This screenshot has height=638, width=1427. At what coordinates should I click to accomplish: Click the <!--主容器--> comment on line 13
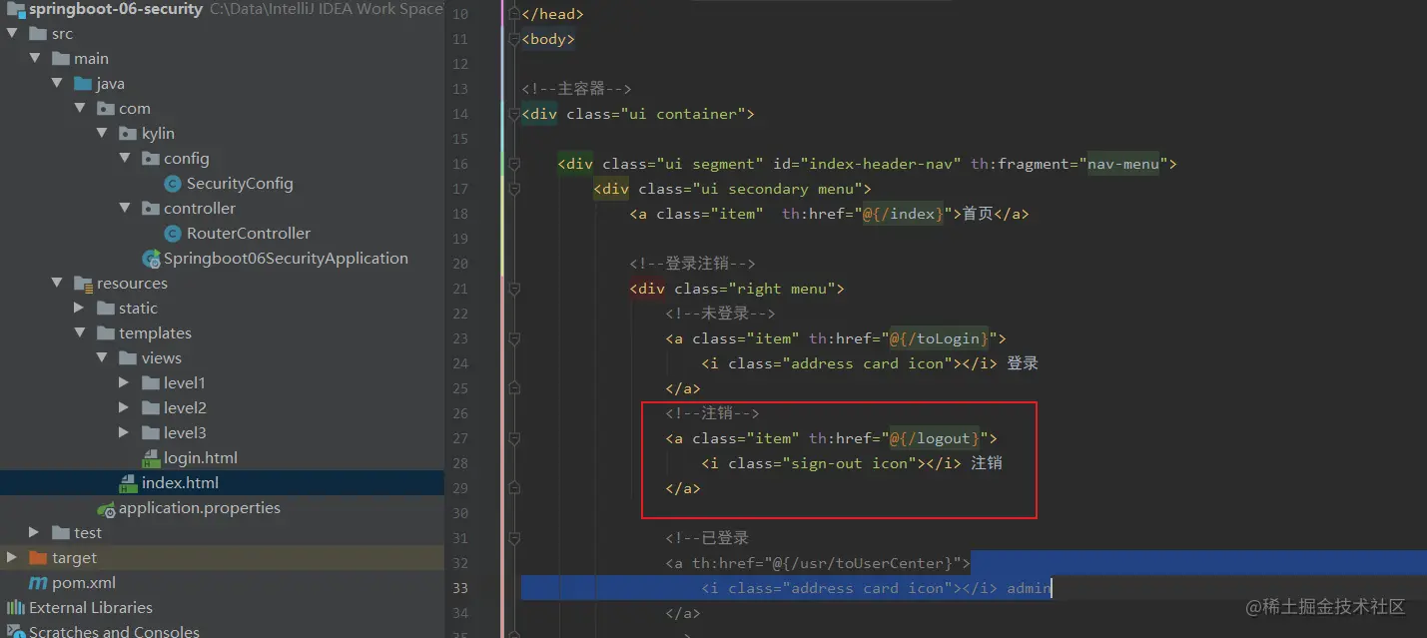pyautogui.click(x=576, y=89)
